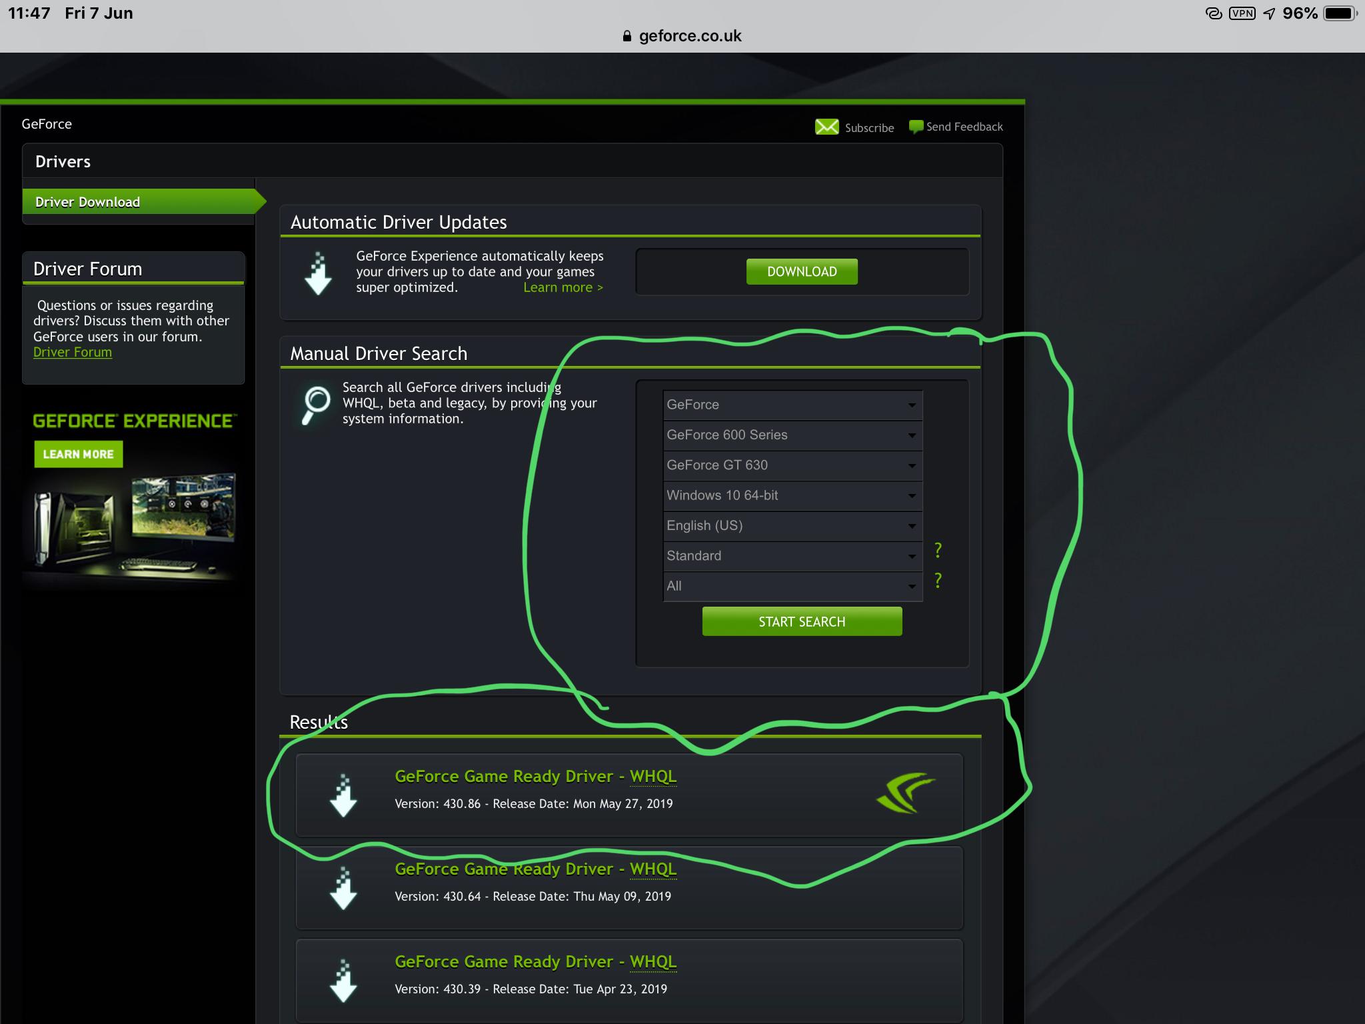Screen dimensions: 1365x1024
Task: Click the download arrow icon in Automatic Driver Updates
Action: pyautogui.click(x=318, y=273)
